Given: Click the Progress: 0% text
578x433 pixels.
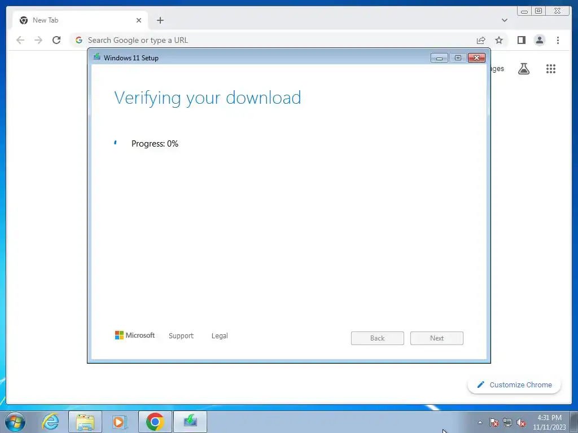Looking at the screenshot, I should click(155, 144).
